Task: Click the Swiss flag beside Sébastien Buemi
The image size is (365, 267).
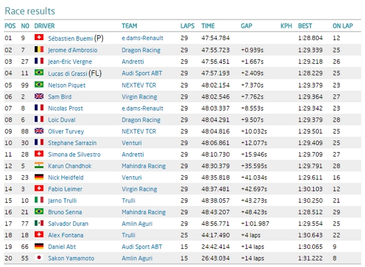Action: point(39,37)
